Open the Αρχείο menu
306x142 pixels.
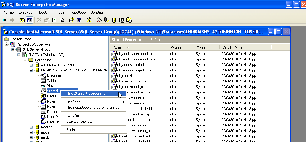(x=9, y=12)
